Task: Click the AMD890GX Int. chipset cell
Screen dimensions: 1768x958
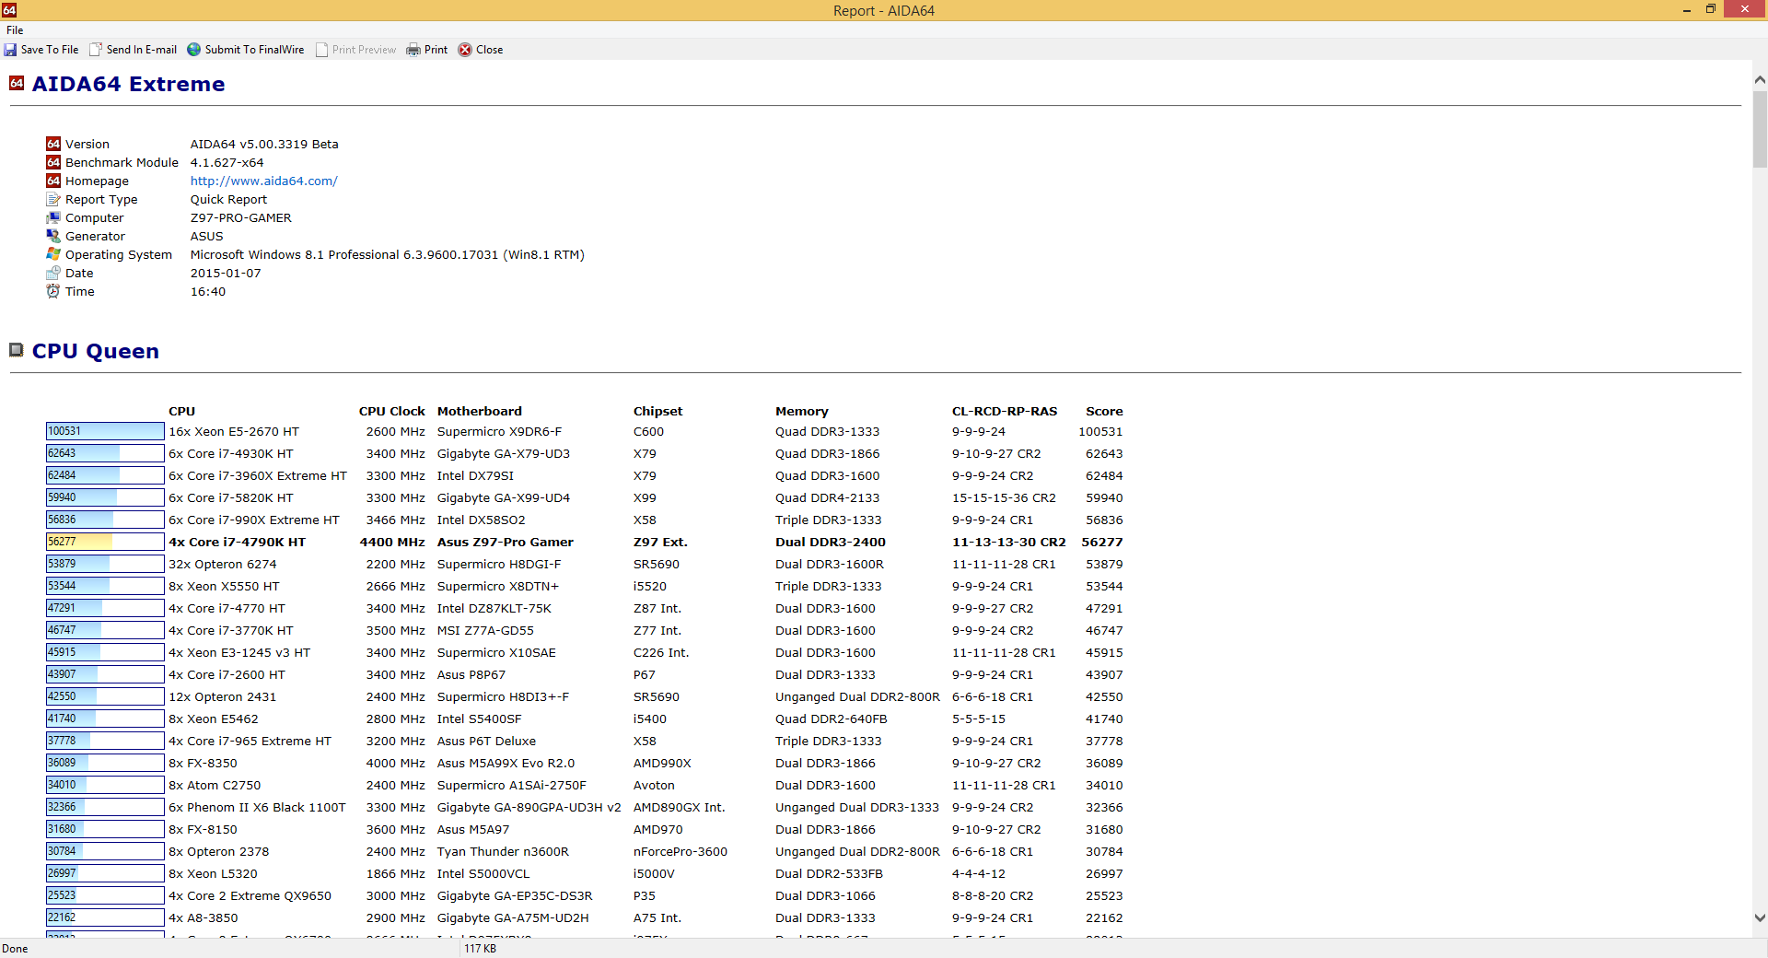Action: [679, 807]
